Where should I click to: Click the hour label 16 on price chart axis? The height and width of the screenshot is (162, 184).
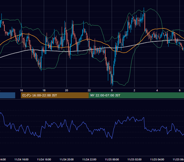(x=21, y=90)
